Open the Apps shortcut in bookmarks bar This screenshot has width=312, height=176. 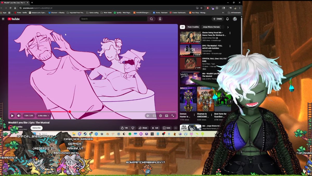[3, 12]
